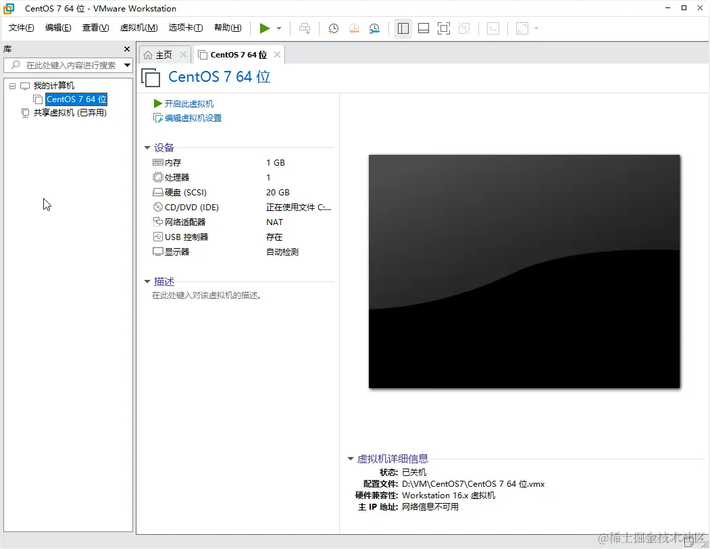
Task: Revert to snapshot toolbar icon
Action: [x=353, y=28]
